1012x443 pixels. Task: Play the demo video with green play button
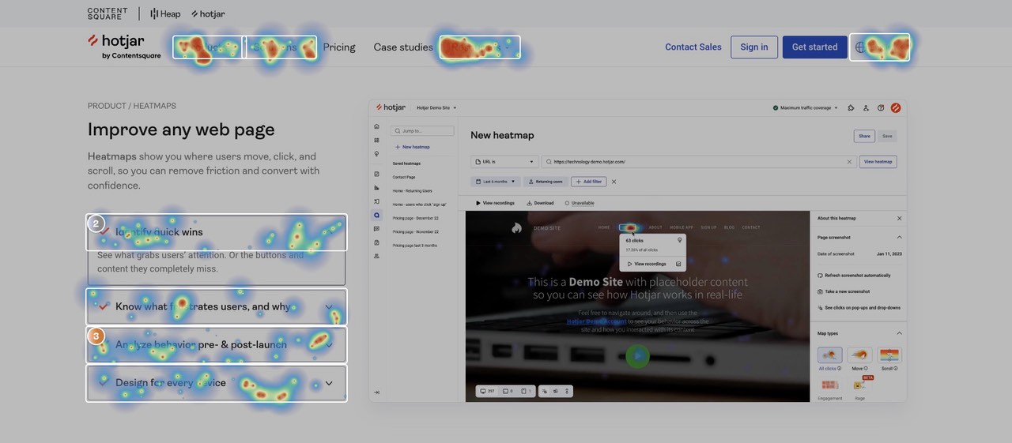637,356
